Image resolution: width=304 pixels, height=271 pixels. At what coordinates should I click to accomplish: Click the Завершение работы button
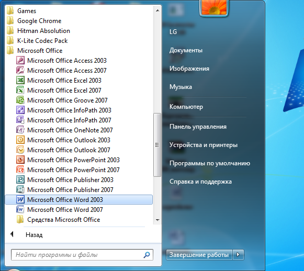tap(199, 255)
